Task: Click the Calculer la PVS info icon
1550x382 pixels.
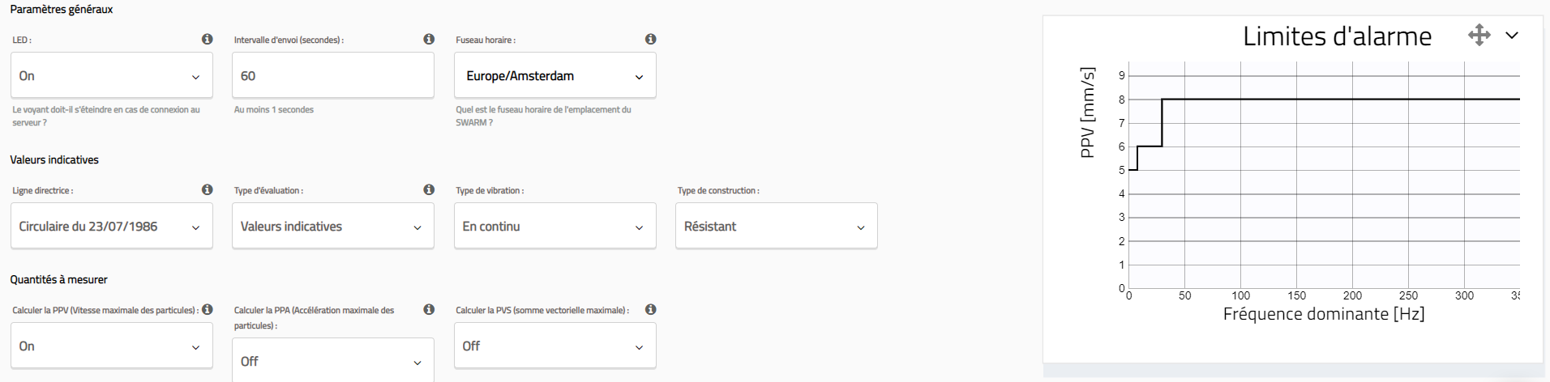Action: [x=650, y=309]
